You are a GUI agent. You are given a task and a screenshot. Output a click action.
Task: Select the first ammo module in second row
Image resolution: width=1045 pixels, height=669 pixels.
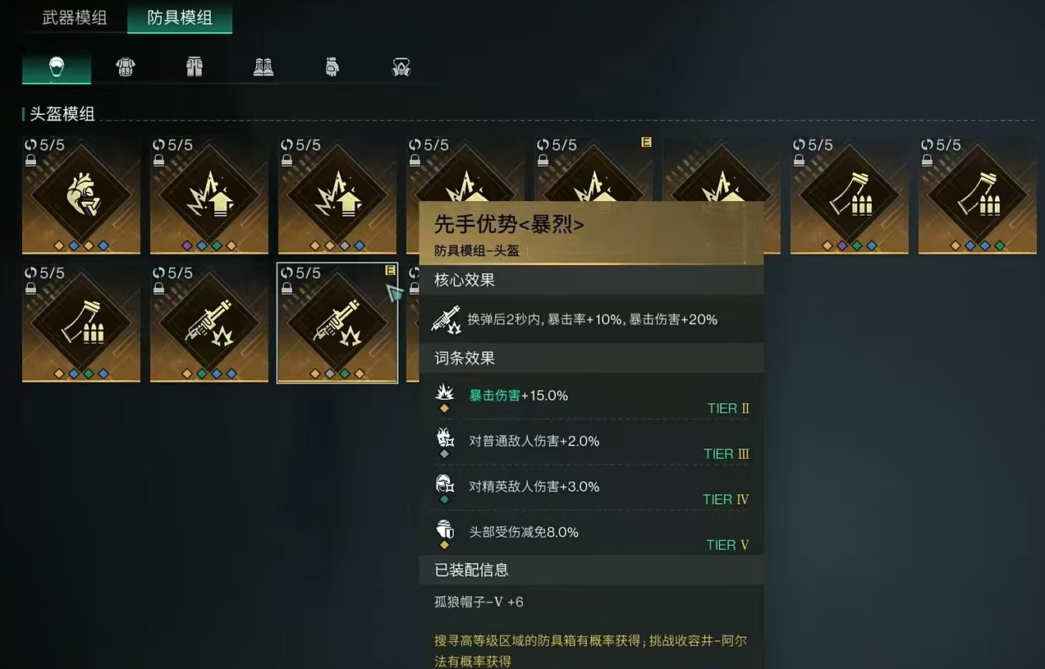[81, 323]
